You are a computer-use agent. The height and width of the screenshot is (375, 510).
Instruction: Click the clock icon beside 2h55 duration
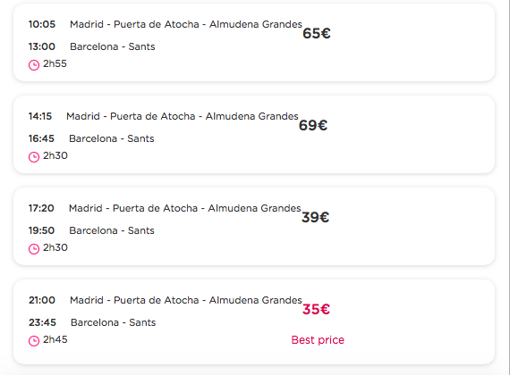pos(34,65)
